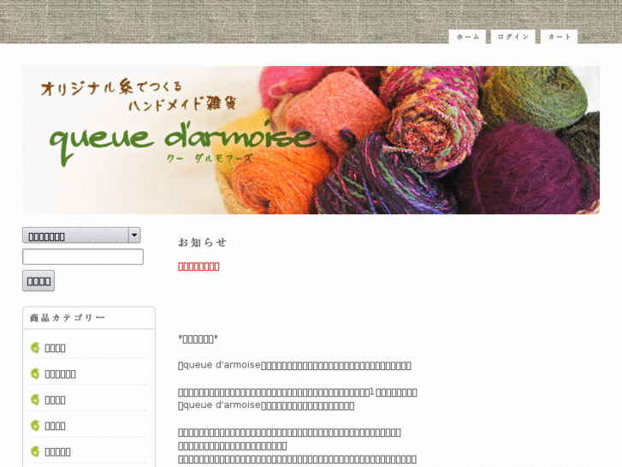Image resolution: width=622 pixels, height=467 pixels.
Task: Click the yarn icon of the third category row
Action: pyautogui.click(x=35, y=399)
